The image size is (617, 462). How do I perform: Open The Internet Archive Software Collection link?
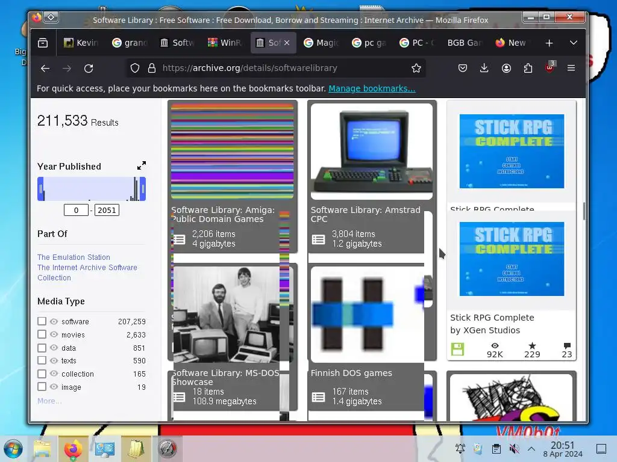pos(87,273)
